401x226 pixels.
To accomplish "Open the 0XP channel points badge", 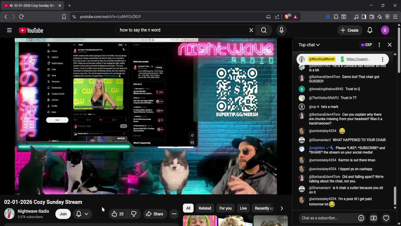I will 366,45.
